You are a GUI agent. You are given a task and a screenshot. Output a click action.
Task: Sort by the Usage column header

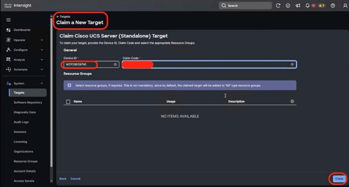pos(171,101)
